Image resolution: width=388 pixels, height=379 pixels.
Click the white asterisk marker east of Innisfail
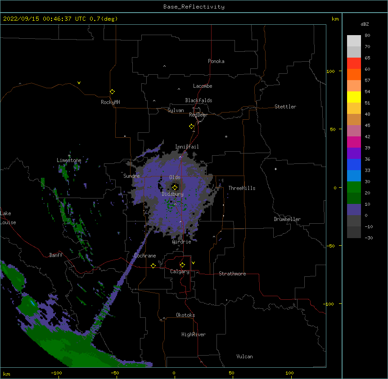(x=226, y=136)
